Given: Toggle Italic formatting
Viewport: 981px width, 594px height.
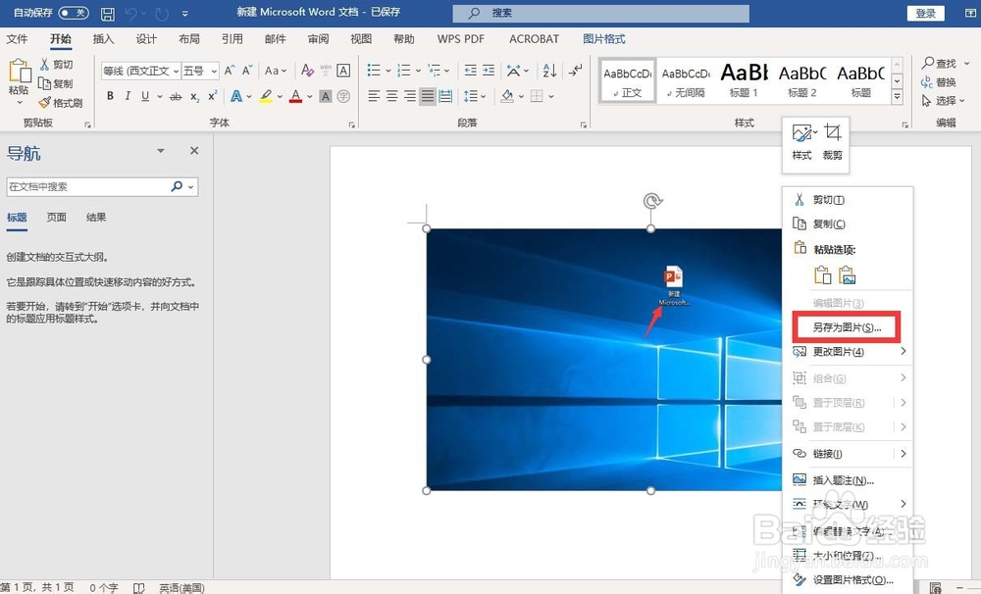Looking at the screenshot, I should tap(128, 96).
